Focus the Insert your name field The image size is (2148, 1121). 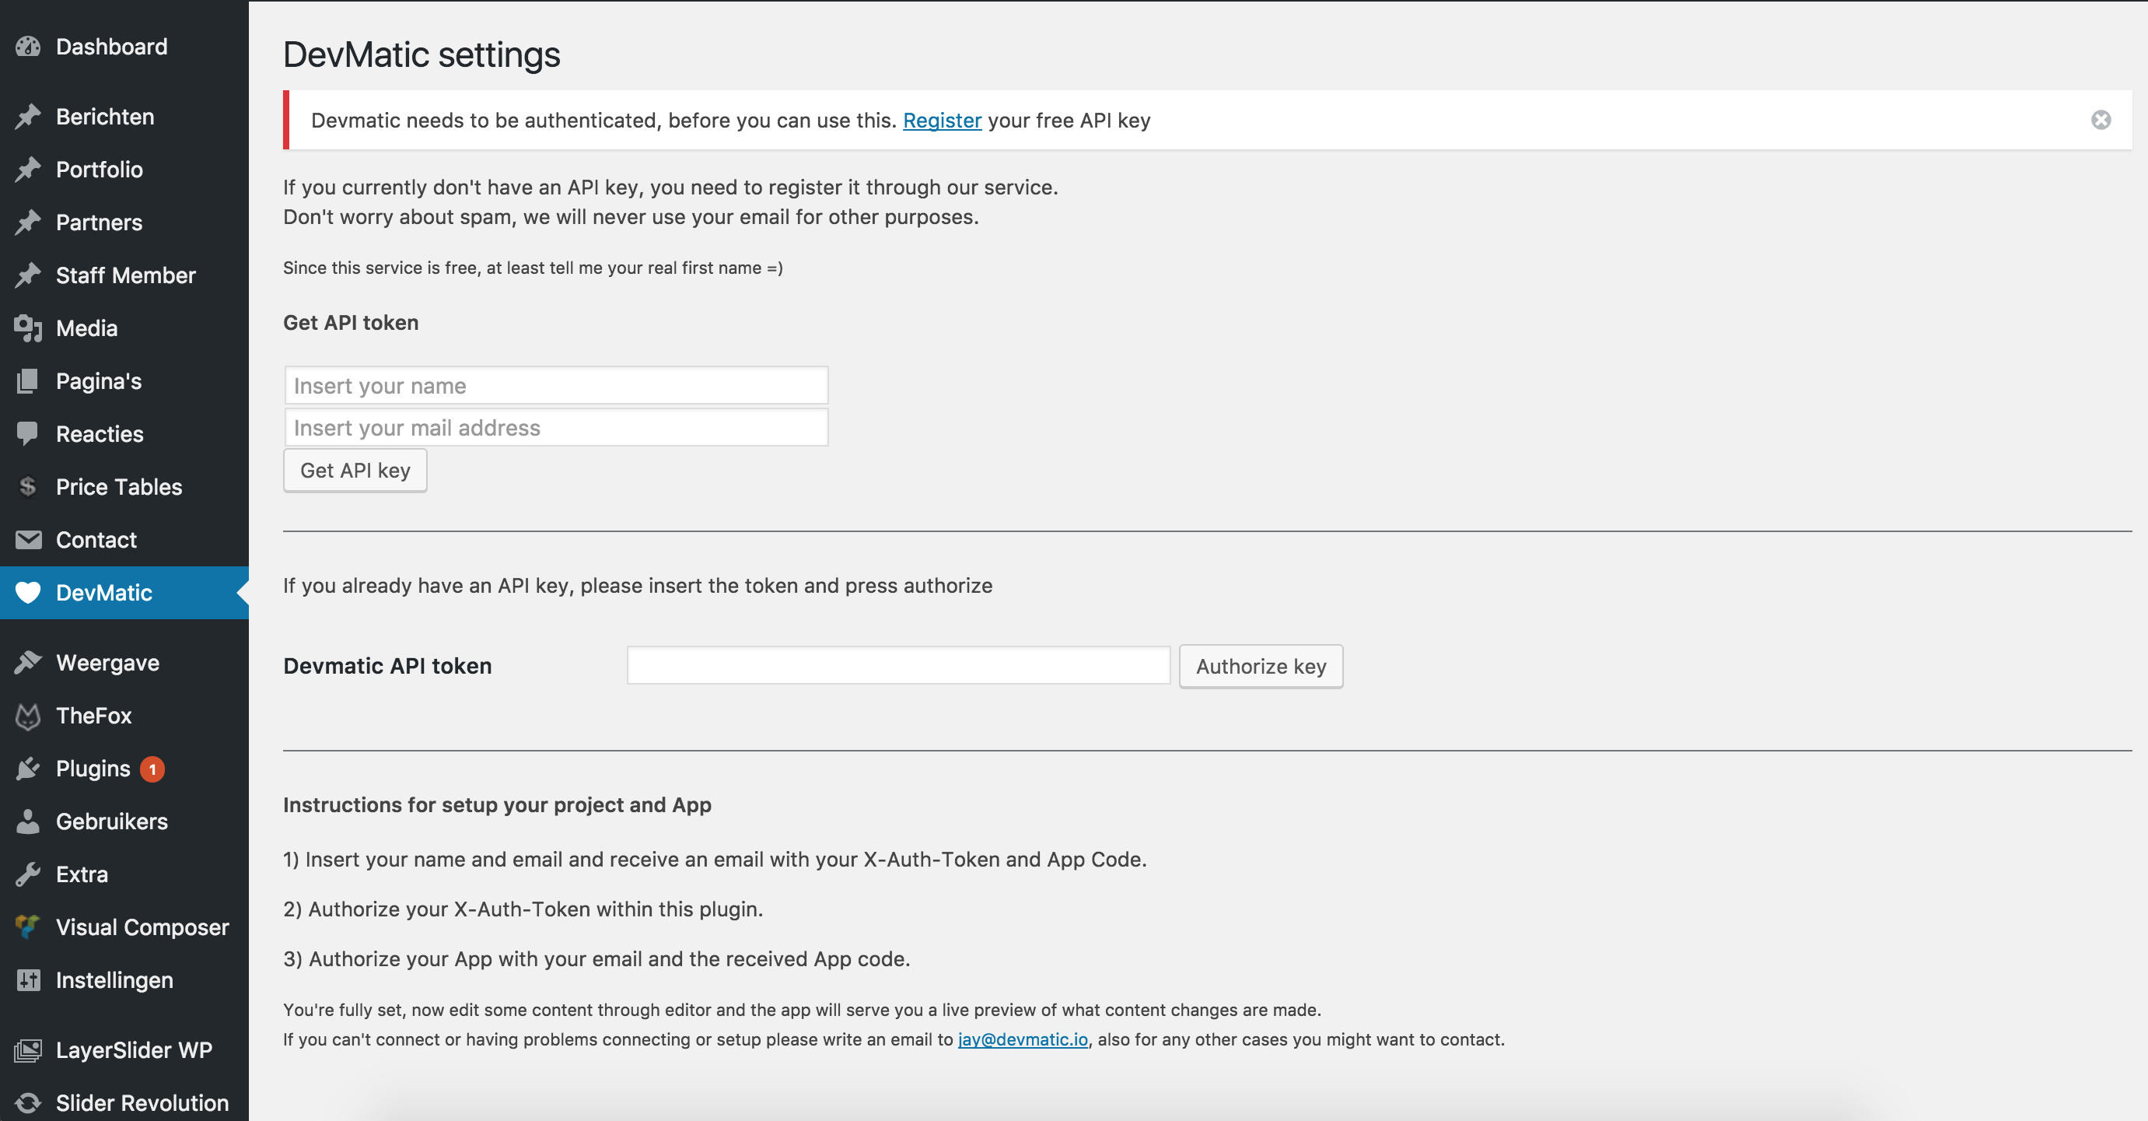(x=556, y=385)
